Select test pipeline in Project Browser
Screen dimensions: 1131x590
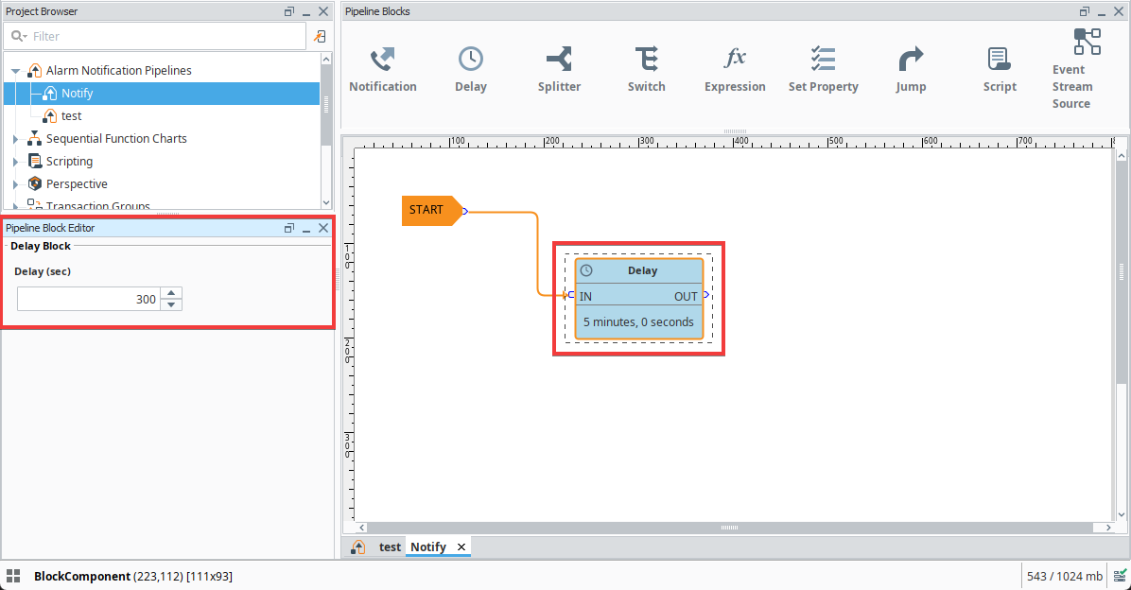72,116
